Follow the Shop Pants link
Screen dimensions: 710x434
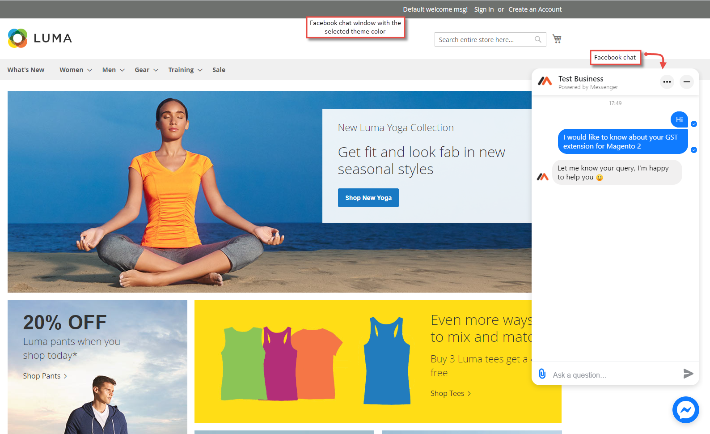pos(45,376)
